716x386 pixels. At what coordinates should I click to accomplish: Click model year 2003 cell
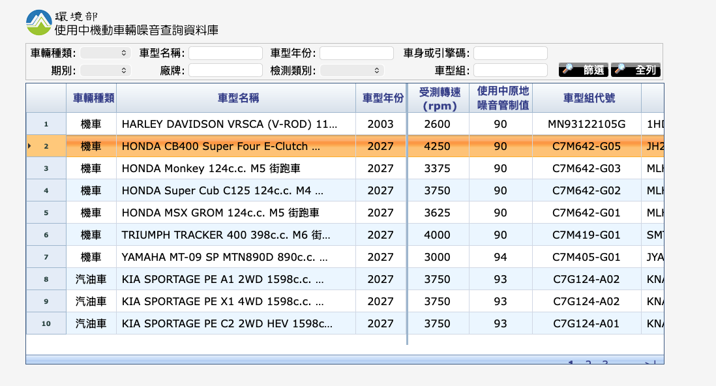[x=380, y=125]
